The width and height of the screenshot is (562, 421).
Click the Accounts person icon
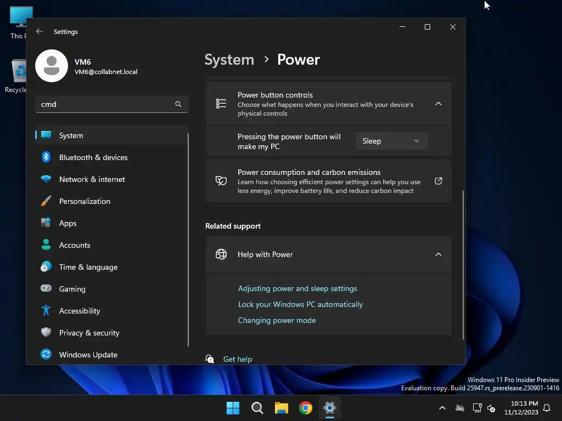point(46,244)
